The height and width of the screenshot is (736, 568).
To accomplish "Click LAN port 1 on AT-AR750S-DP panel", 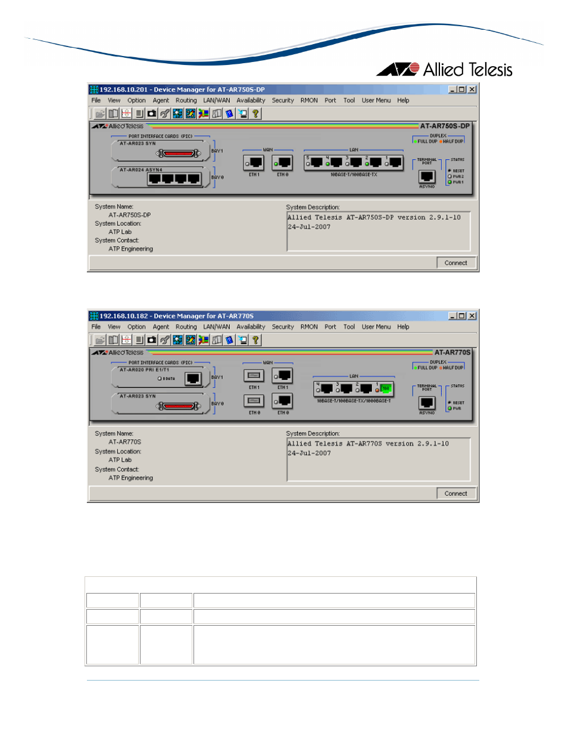I will click(395, 162).
